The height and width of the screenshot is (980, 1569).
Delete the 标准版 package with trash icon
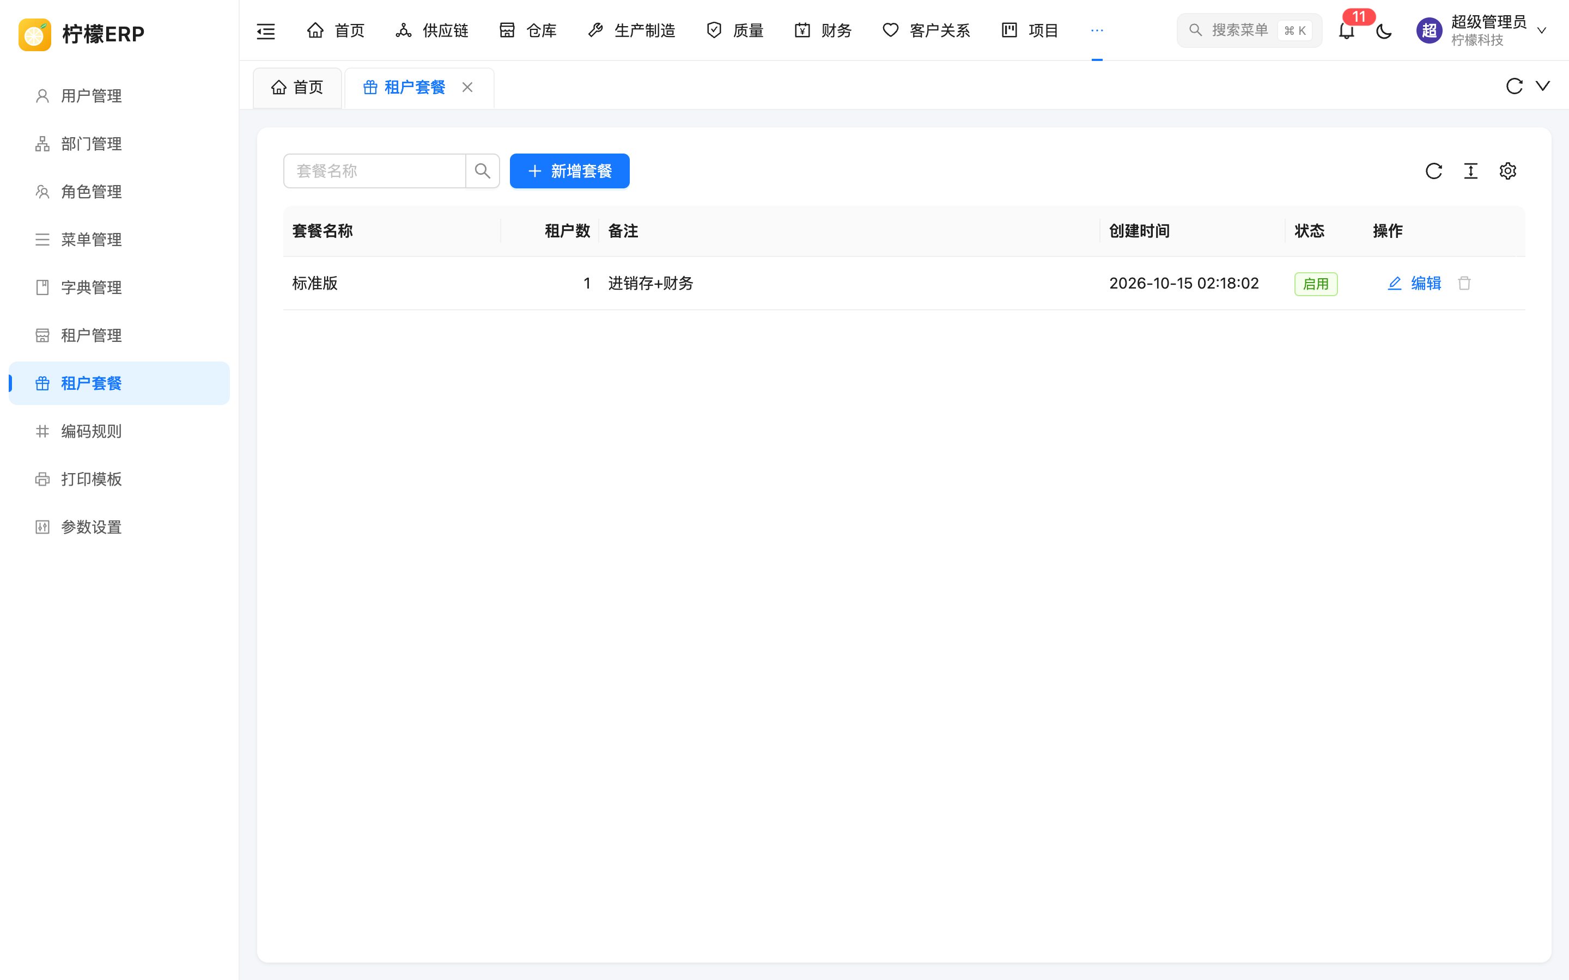[1464, 283]
